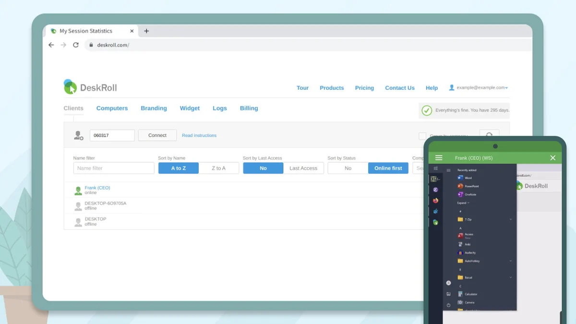Click the refresh clients list icon button
This screenshot has width=576, height=324.
coord(489,135)
